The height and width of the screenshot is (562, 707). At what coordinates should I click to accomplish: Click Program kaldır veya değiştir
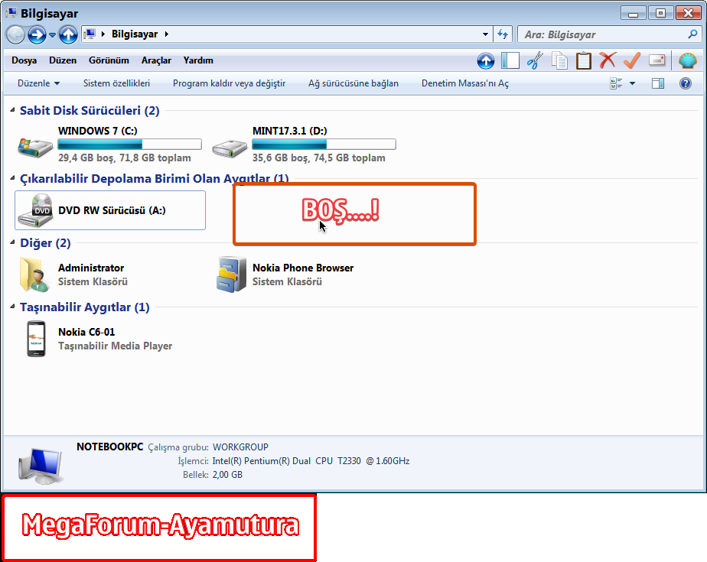[229, 83]
